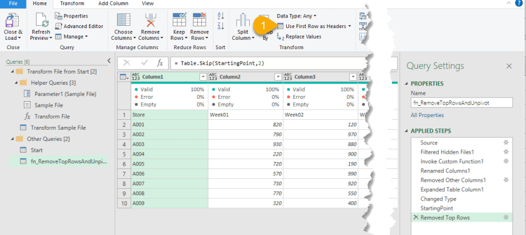The height and width of the screenshot is (235, 526).
Task: Click Use First Row as Headers
Action: pyautogui.click(x=314, y=26)
